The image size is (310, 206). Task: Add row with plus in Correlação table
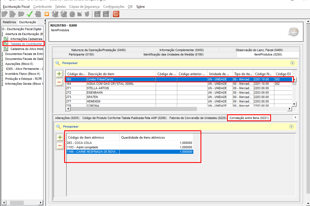coord(60,137)
